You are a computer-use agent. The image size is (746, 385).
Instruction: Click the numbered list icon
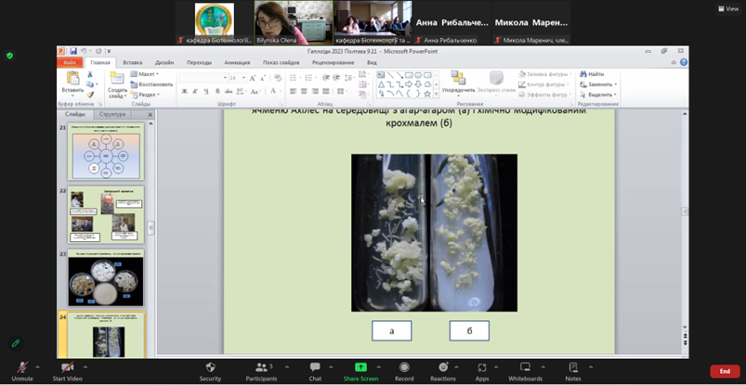coord(310,78)
